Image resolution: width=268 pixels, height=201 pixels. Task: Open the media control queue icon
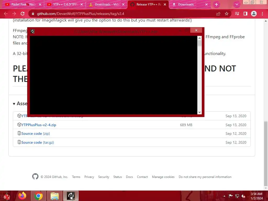[237, 14]
